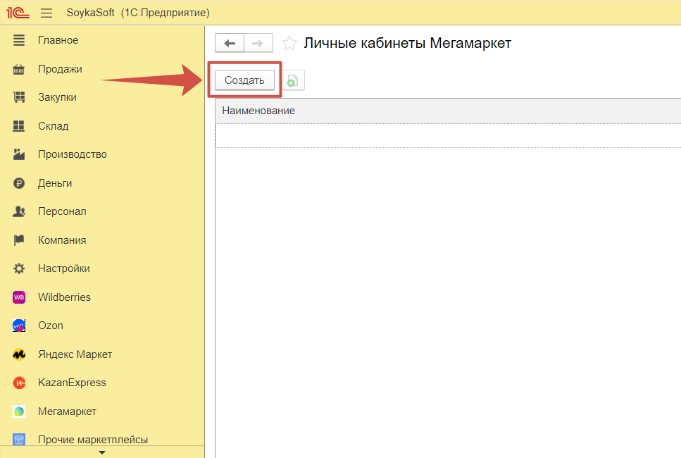The image size is (681, 458).
Task: Open the hamburger main menu
Action: point(46,13)
